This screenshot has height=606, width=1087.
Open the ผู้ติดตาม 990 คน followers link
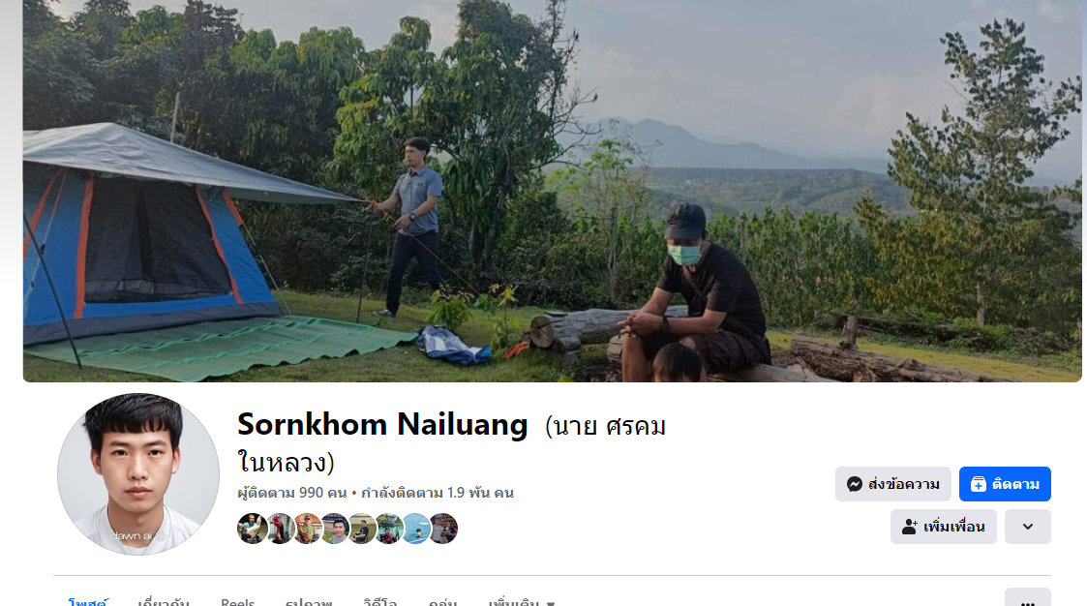click(x=292, y=493)
